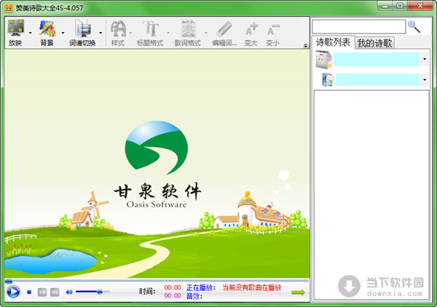437x307 pixels.
Task: Click the music album collection icon
Action: [x=324, y=59]
